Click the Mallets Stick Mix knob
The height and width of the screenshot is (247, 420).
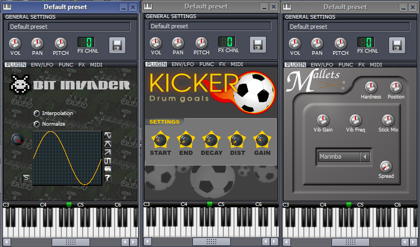388,120
